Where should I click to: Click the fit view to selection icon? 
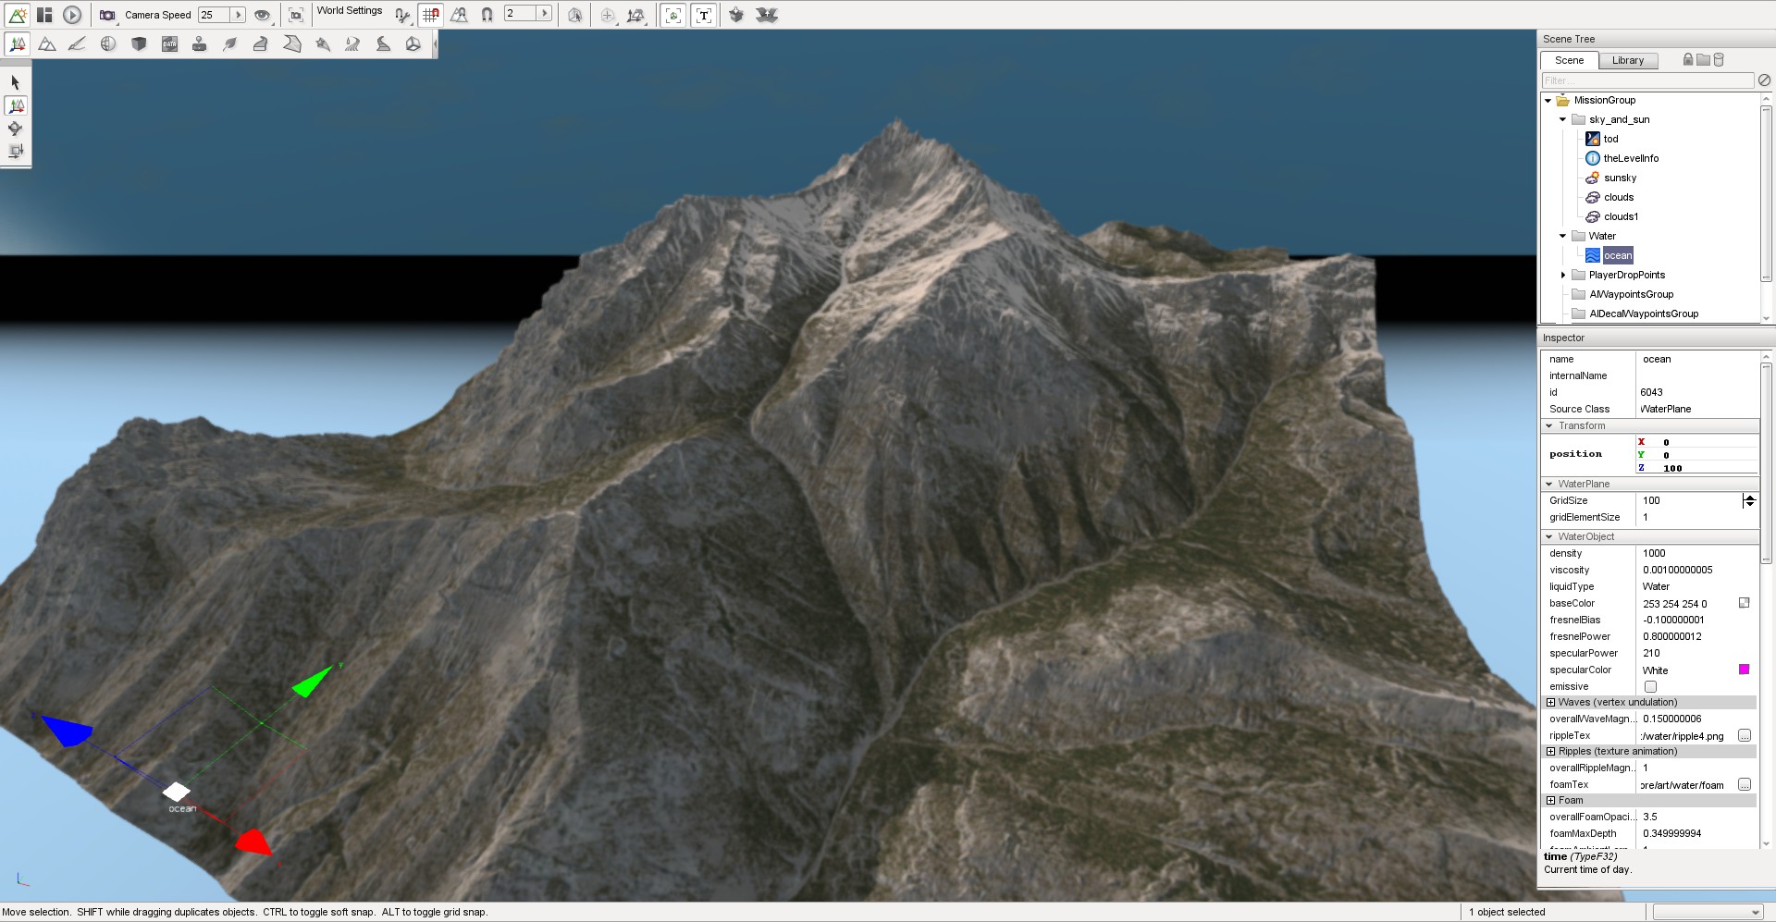tap(296, 15)
